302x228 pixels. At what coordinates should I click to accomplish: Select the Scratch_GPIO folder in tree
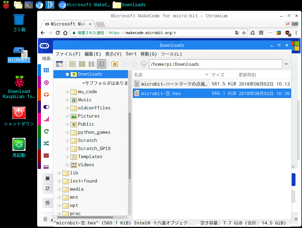(x=91, y=149)
